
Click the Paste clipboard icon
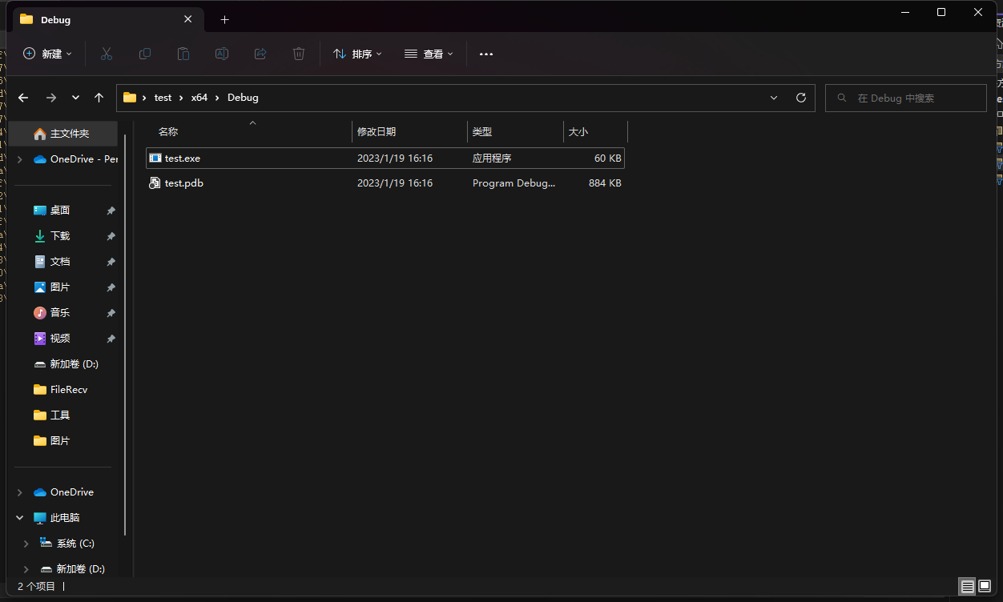tap(183, 54)
